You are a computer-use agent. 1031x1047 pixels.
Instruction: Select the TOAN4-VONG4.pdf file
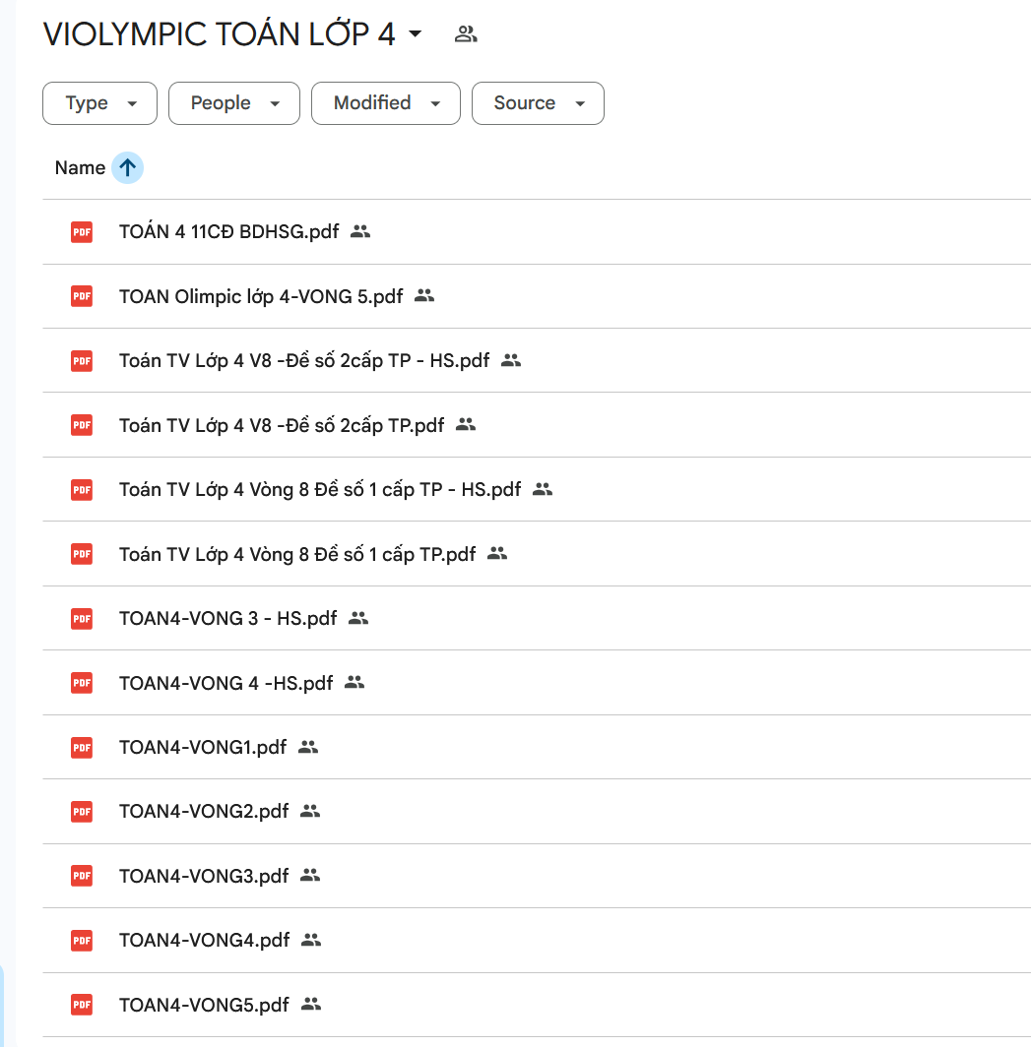204,941
